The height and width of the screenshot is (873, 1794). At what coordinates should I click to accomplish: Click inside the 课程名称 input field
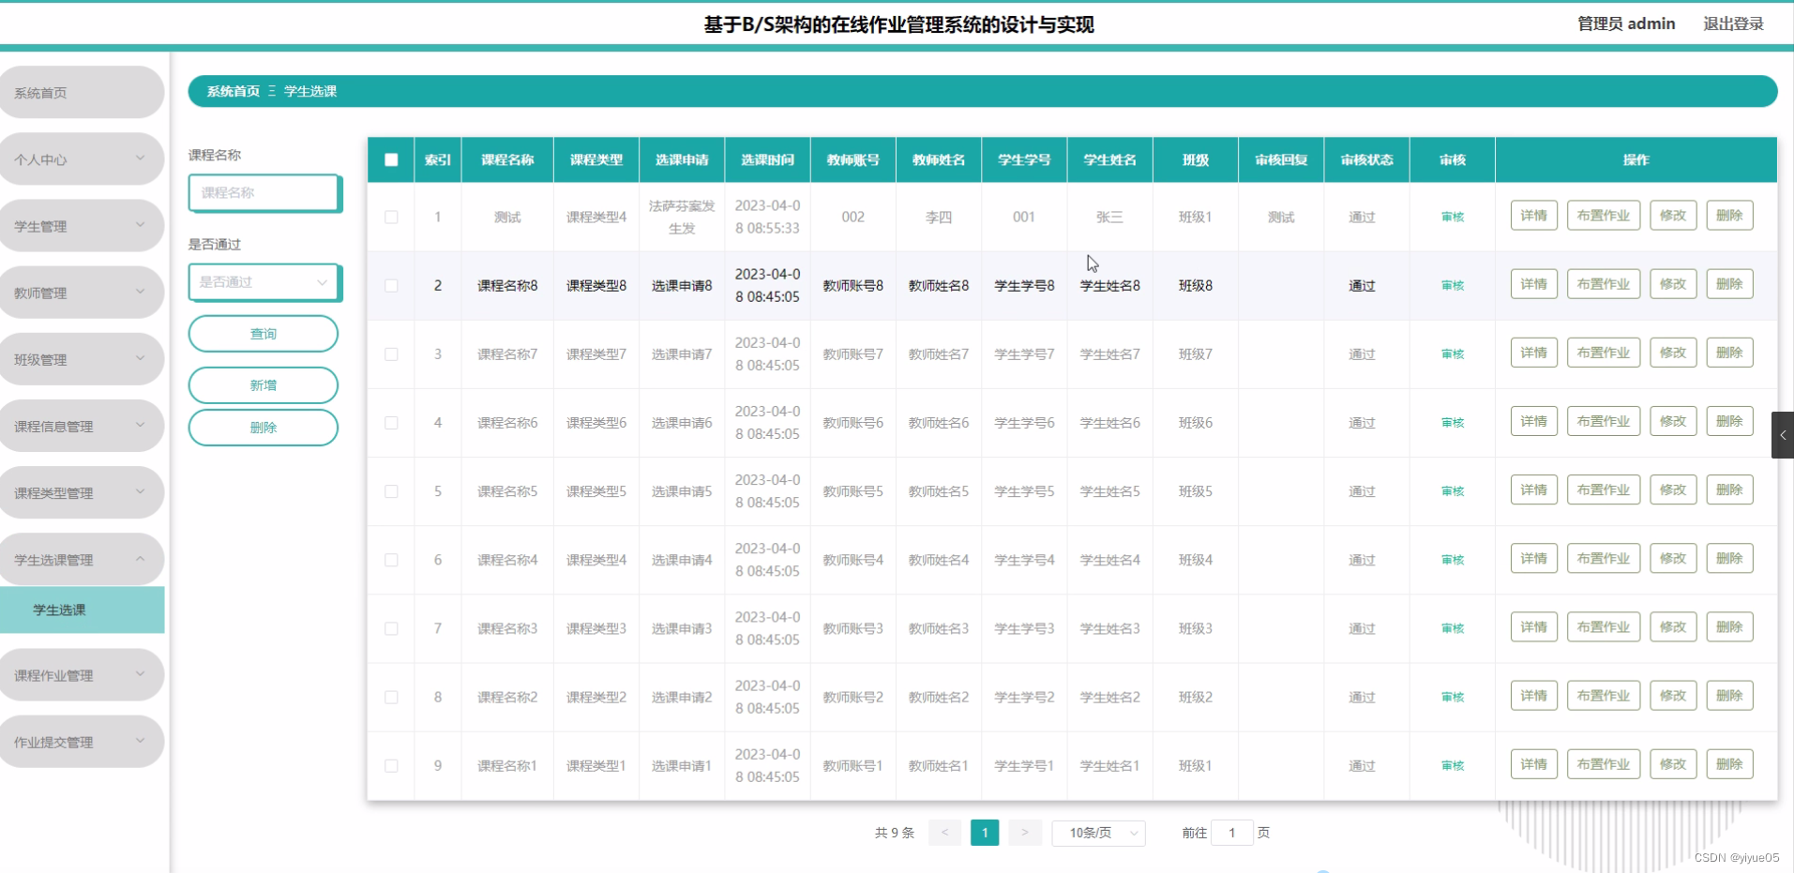(264, 193)
